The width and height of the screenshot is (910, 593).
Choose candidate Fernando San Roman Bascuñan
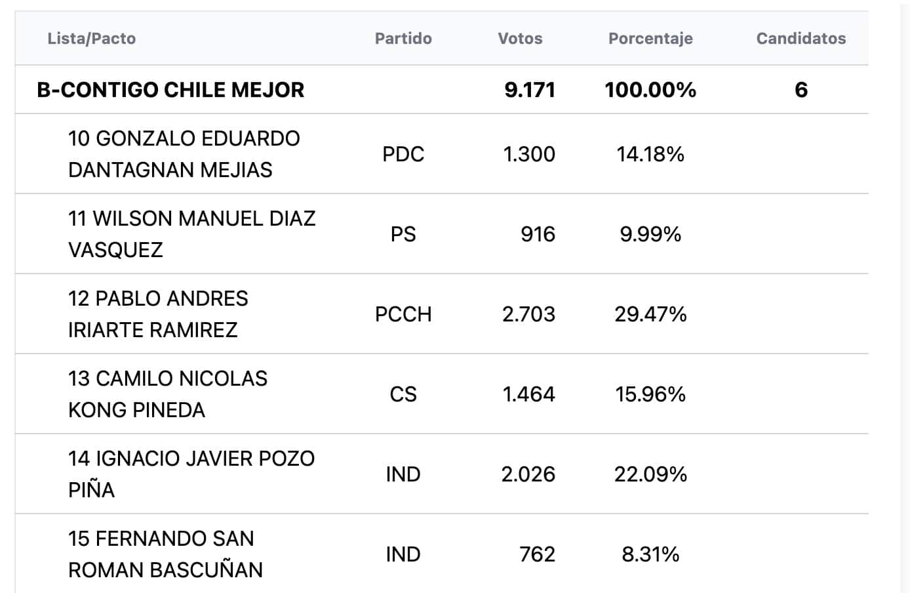coord(165,554)
